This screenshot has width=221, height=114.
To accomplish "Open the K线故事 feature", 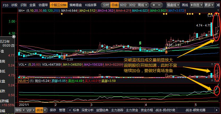I will [91, 5].
